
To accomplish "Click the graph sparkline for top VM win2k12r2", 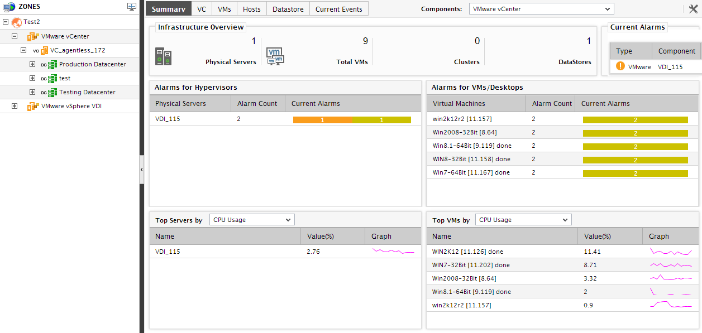I will pyautogui.click(x=671, y=305).
